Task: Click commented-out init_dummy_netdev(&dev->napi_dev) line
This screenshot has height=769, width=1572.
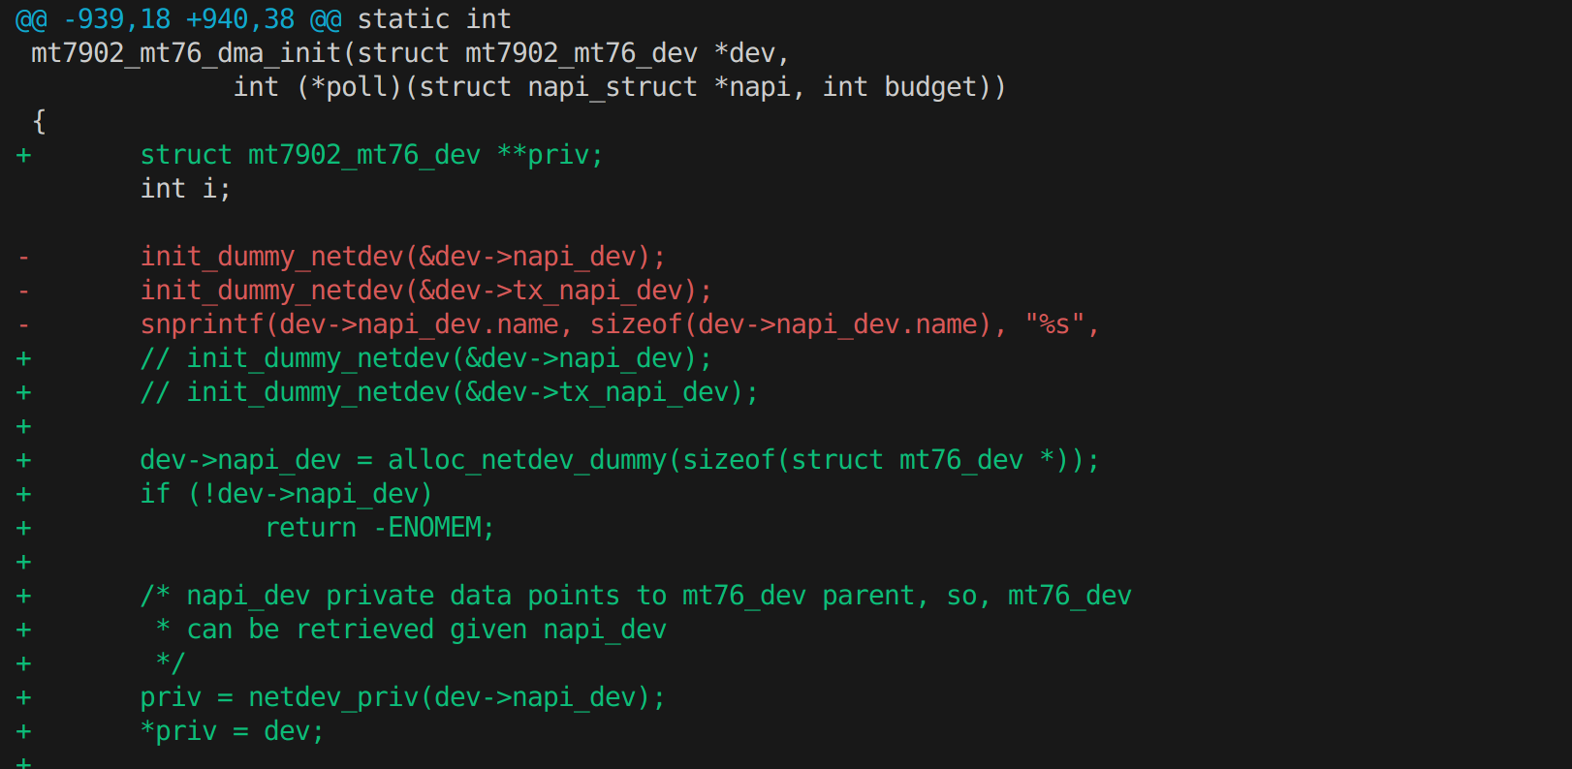Action: click(425, 358)
